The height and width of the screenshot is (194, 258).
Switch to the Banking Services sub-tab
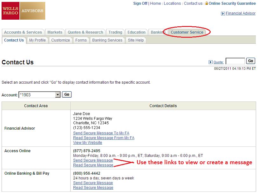(107, 40)
